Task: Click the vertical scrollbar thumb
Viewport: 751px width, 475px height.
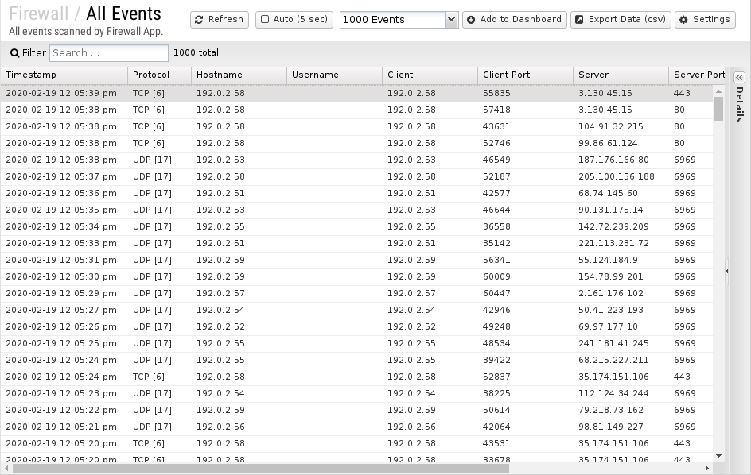Action: pyautogui.click(x=718, y=108)
